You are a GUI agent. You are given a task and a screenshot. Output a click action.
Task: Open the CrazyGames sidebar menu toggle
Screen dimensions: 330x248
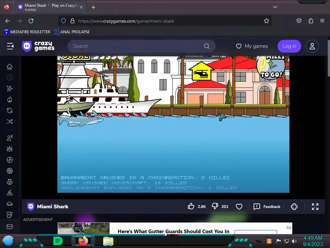click(10, 46)
